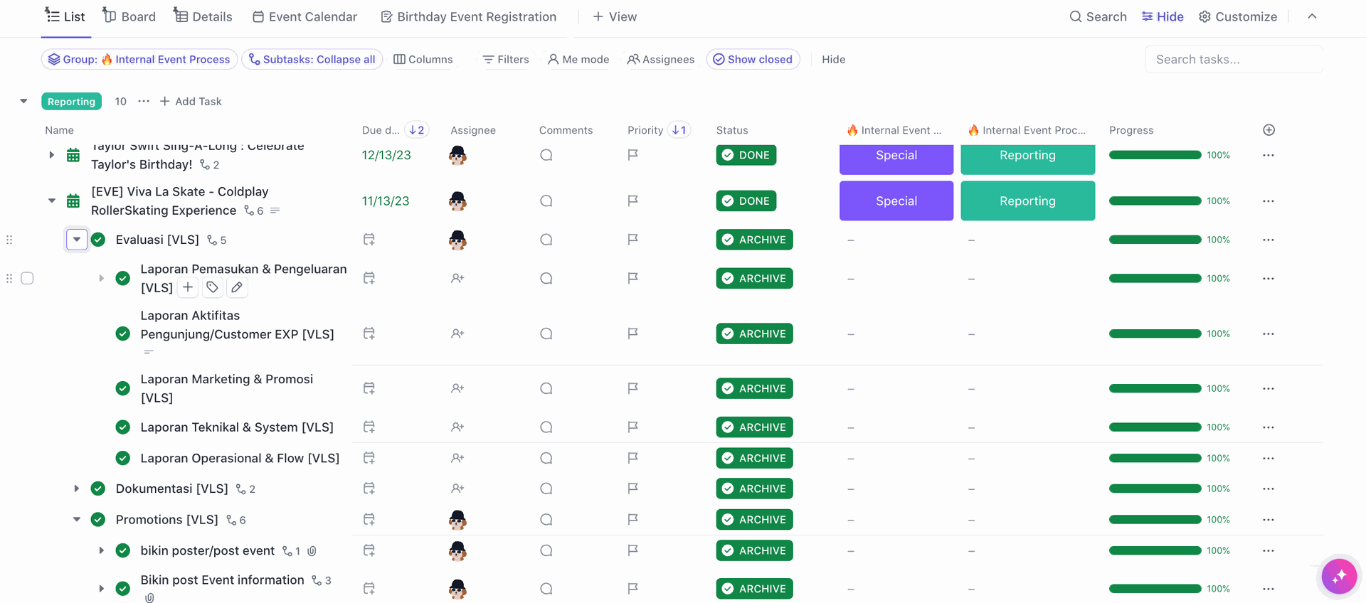Open comments for Laporan Aktifitas Pengunjung

(x=546, y=333)
